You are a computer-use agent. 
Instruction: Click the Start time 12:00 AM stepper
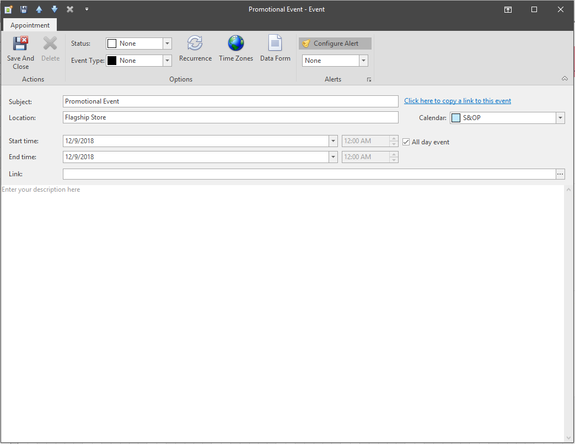(394, 141)
